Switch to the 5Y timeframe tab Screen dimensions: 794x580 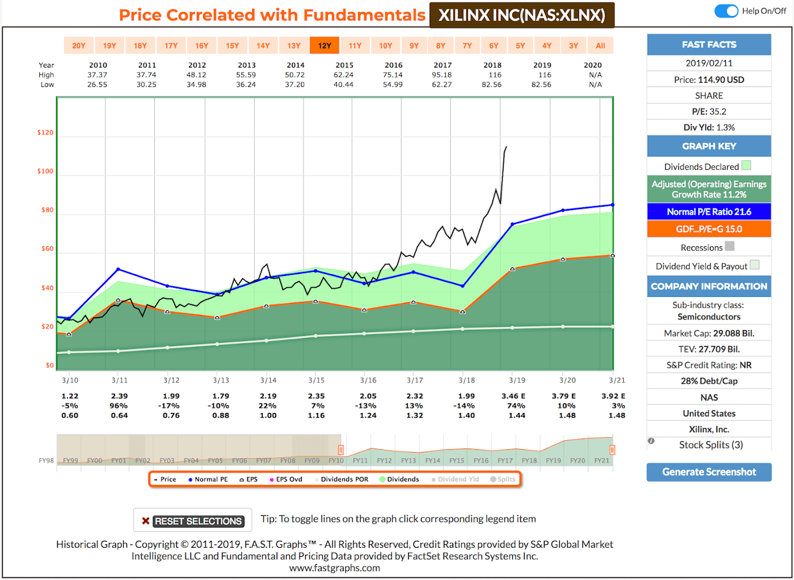tap(520, 45)
